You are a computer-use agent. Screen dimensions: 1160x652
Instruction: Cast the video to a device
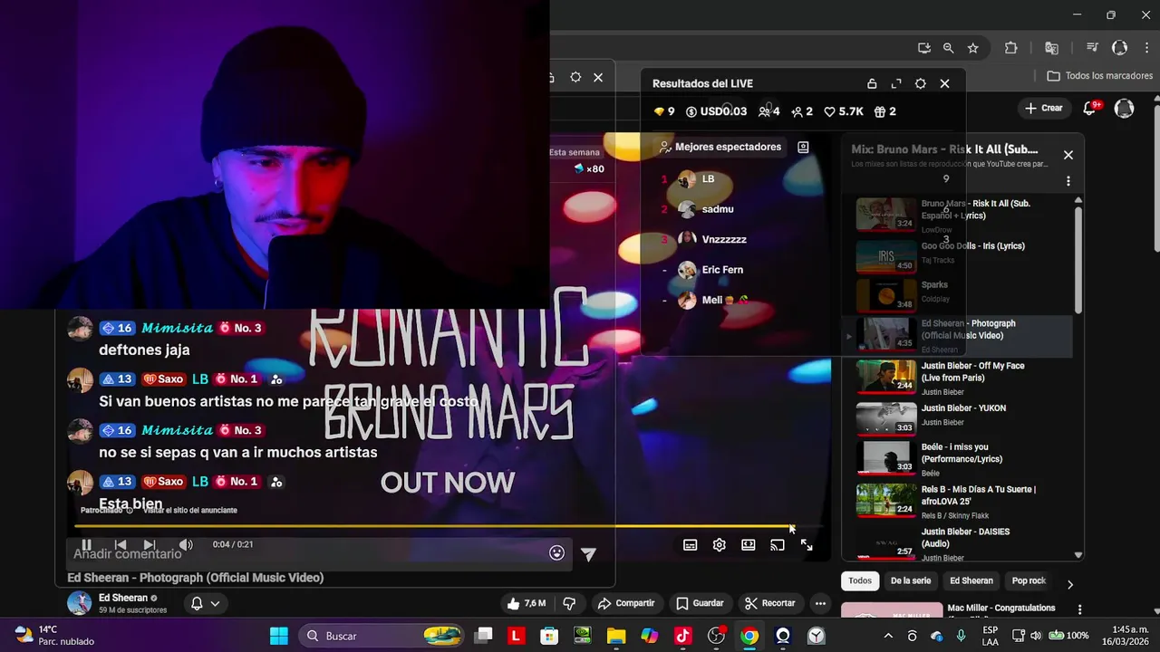click(777, 545)
